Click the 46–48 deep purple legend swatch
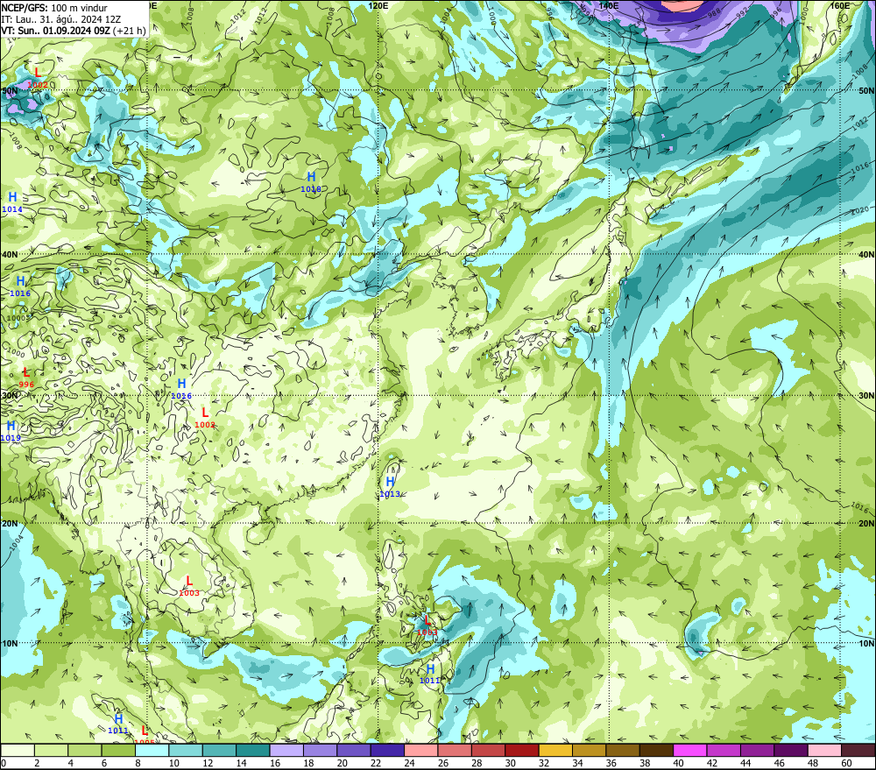Image resolution: width=876 pixels, height=770 pixels. point(790,750)
